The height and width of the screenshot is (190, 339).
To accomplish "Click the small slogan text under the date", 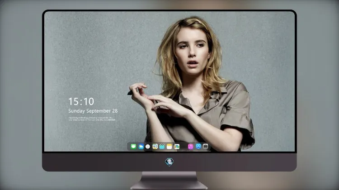I will tap(92, 119).
